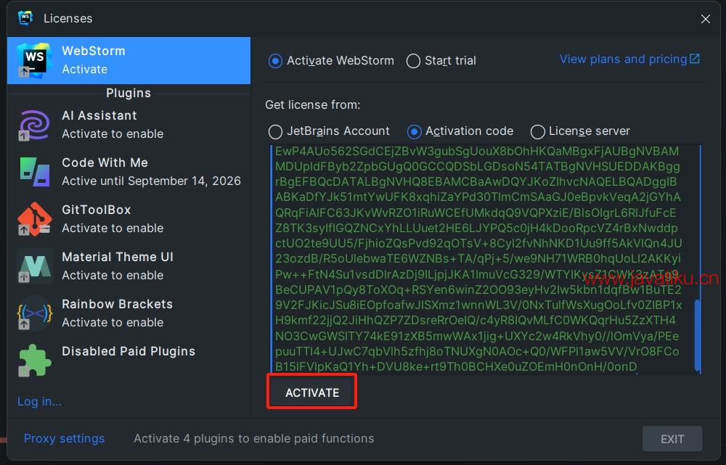
Task: Click the EXIT button
Action: pos(672,439)
